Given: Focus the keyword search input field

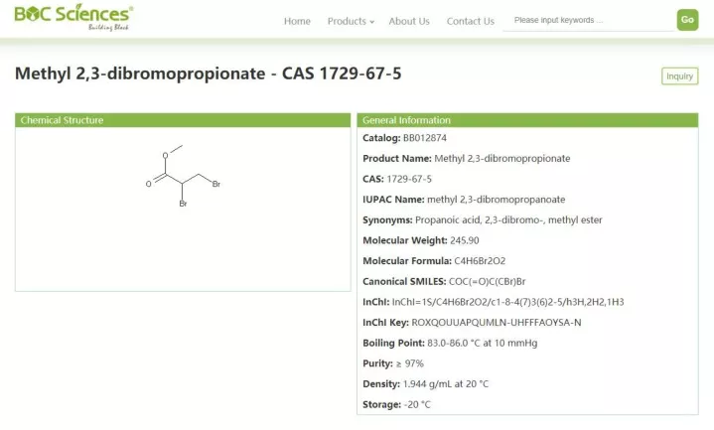Looking at the screenshot, I should 588,21.
